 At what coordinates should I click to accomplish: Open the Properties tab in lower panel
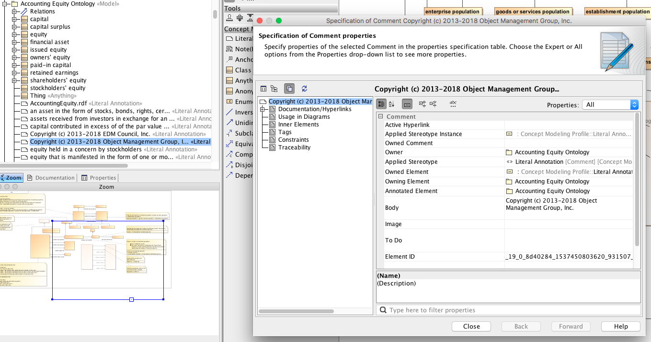[x=99, y=178]
